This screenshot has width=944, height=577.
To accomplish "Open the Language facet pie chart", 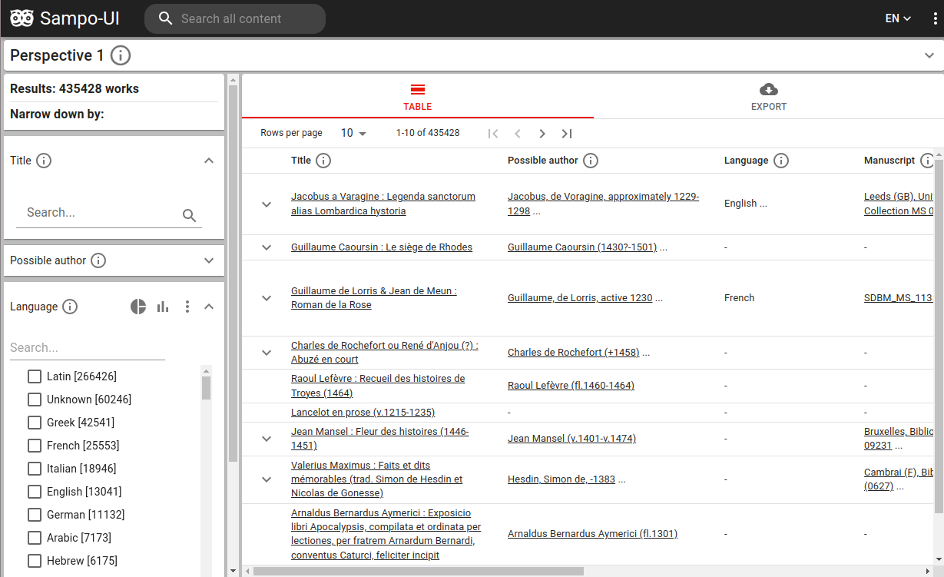I will [138, 307].
